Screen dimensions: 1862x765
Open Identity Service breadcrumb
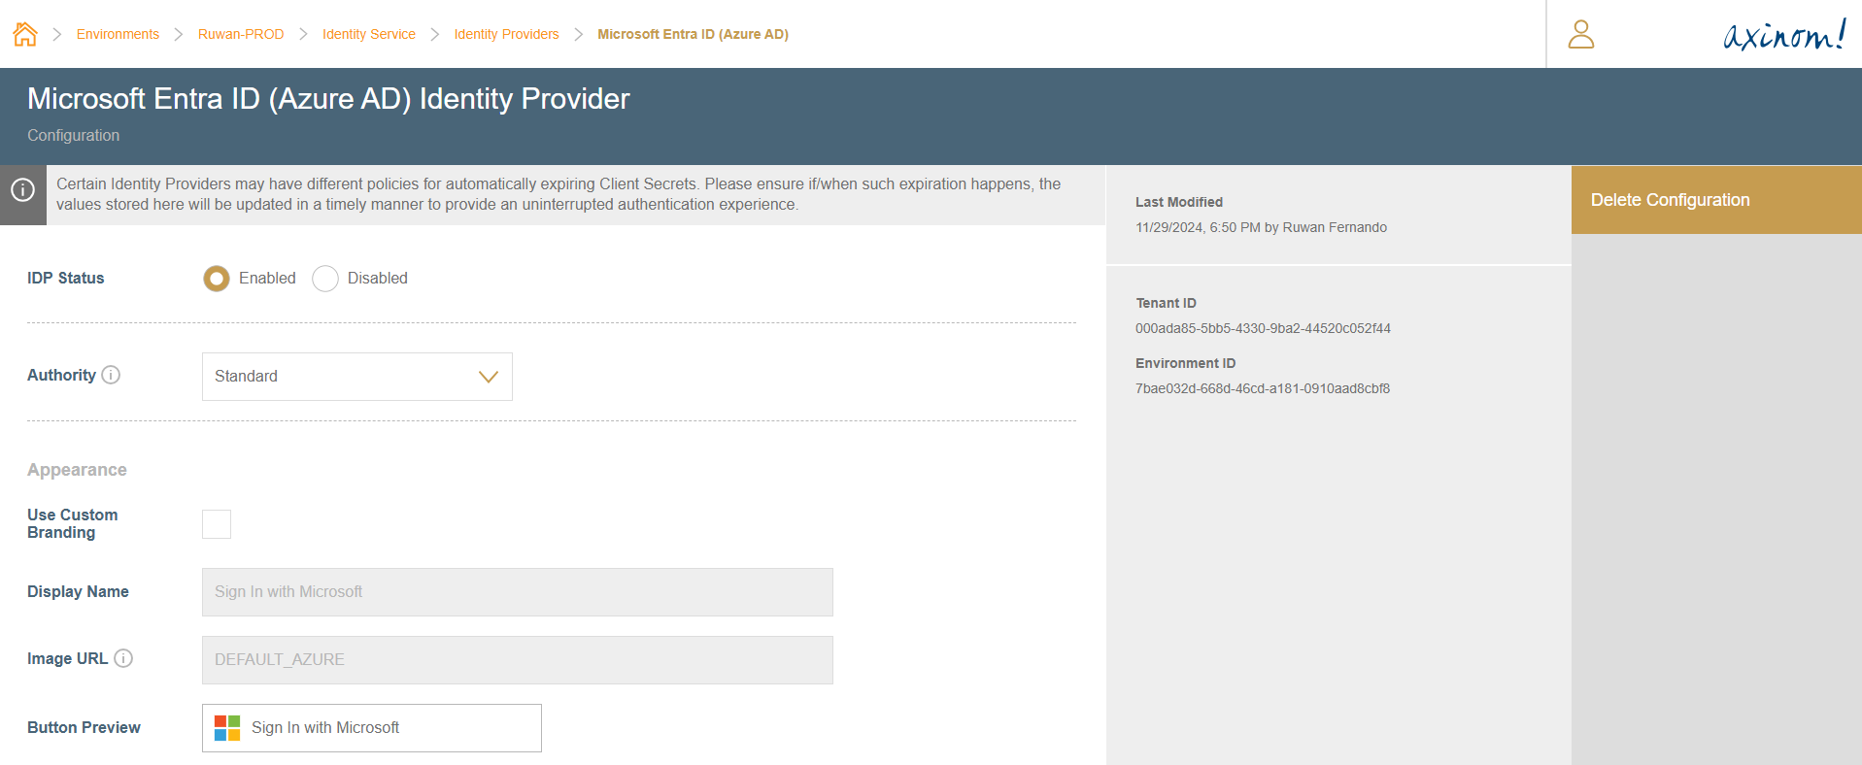pyautogui.click(x=368, y=34)
